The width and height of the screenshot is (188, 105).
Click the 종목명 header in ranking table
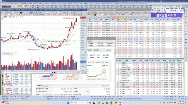coord(126,61)
